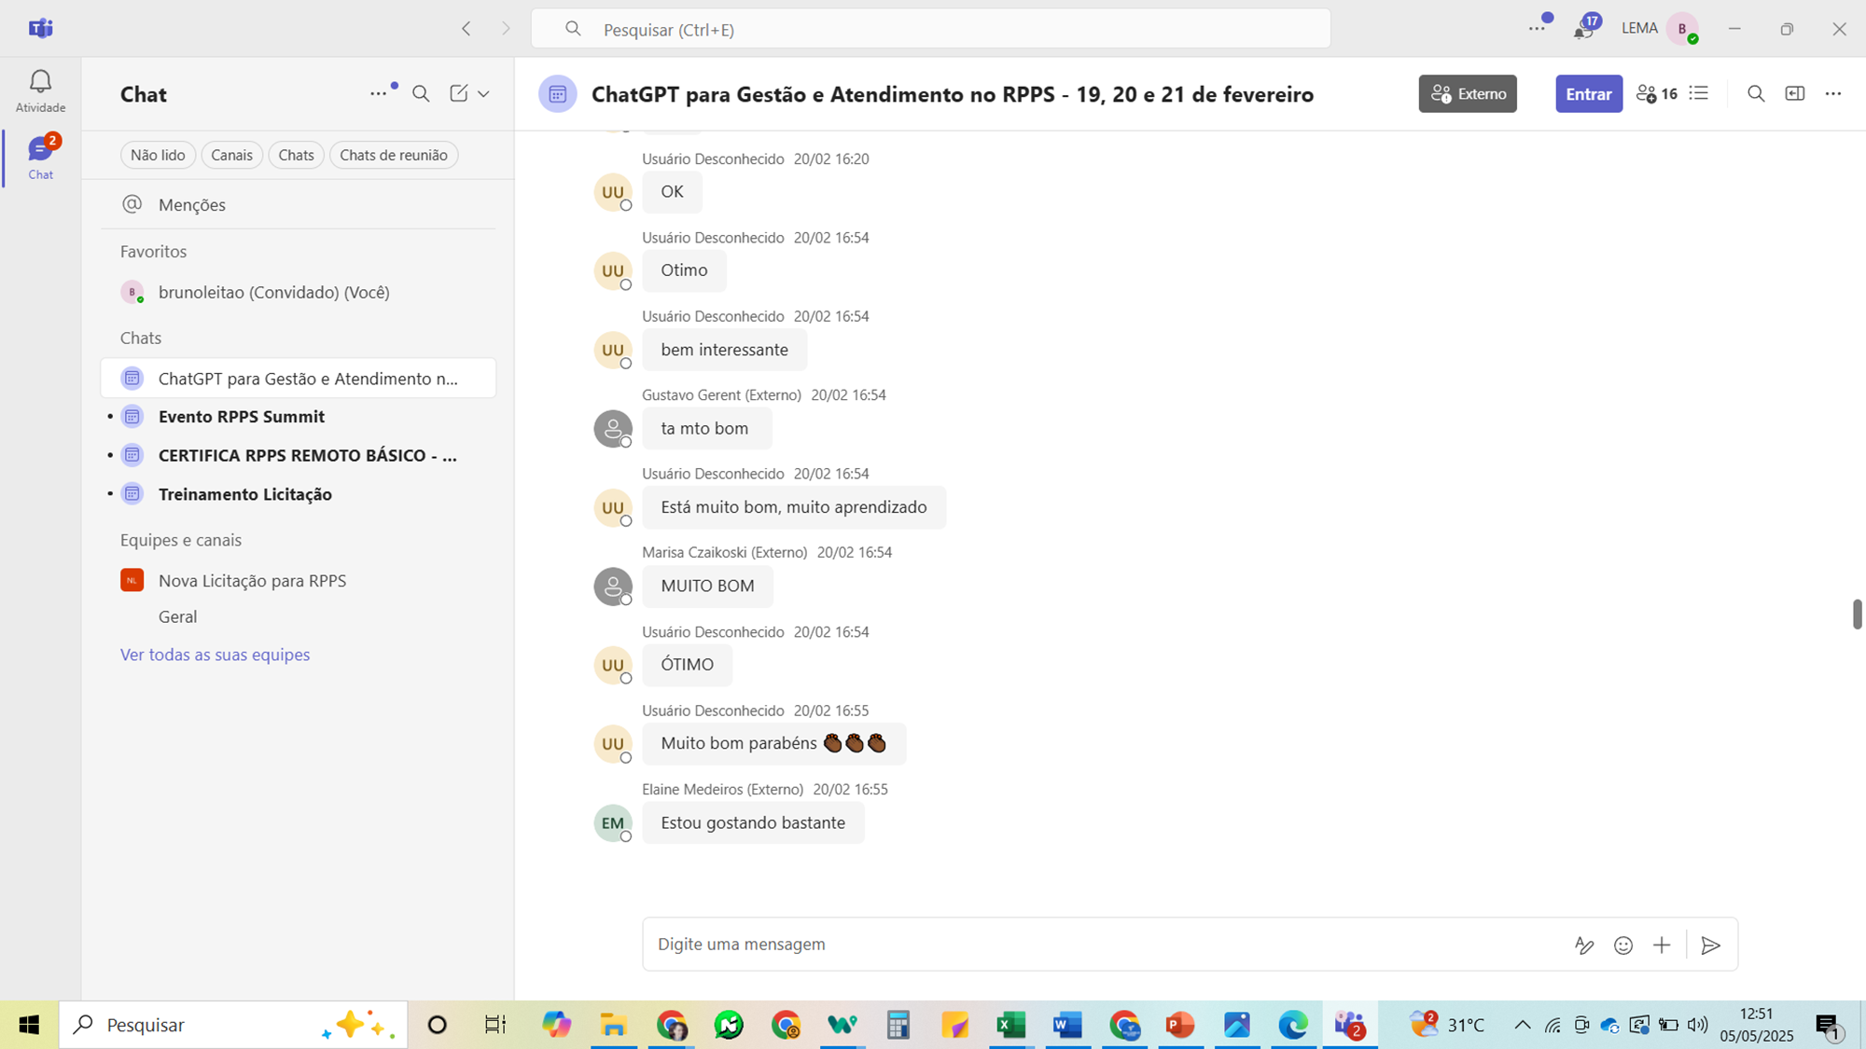
Task: Click the 'MUITO BOM' message
Action: point(707,586)
